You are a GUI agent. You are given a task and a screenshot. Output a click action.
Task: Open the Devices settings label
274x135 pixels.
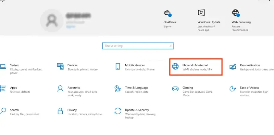(72, 65)
